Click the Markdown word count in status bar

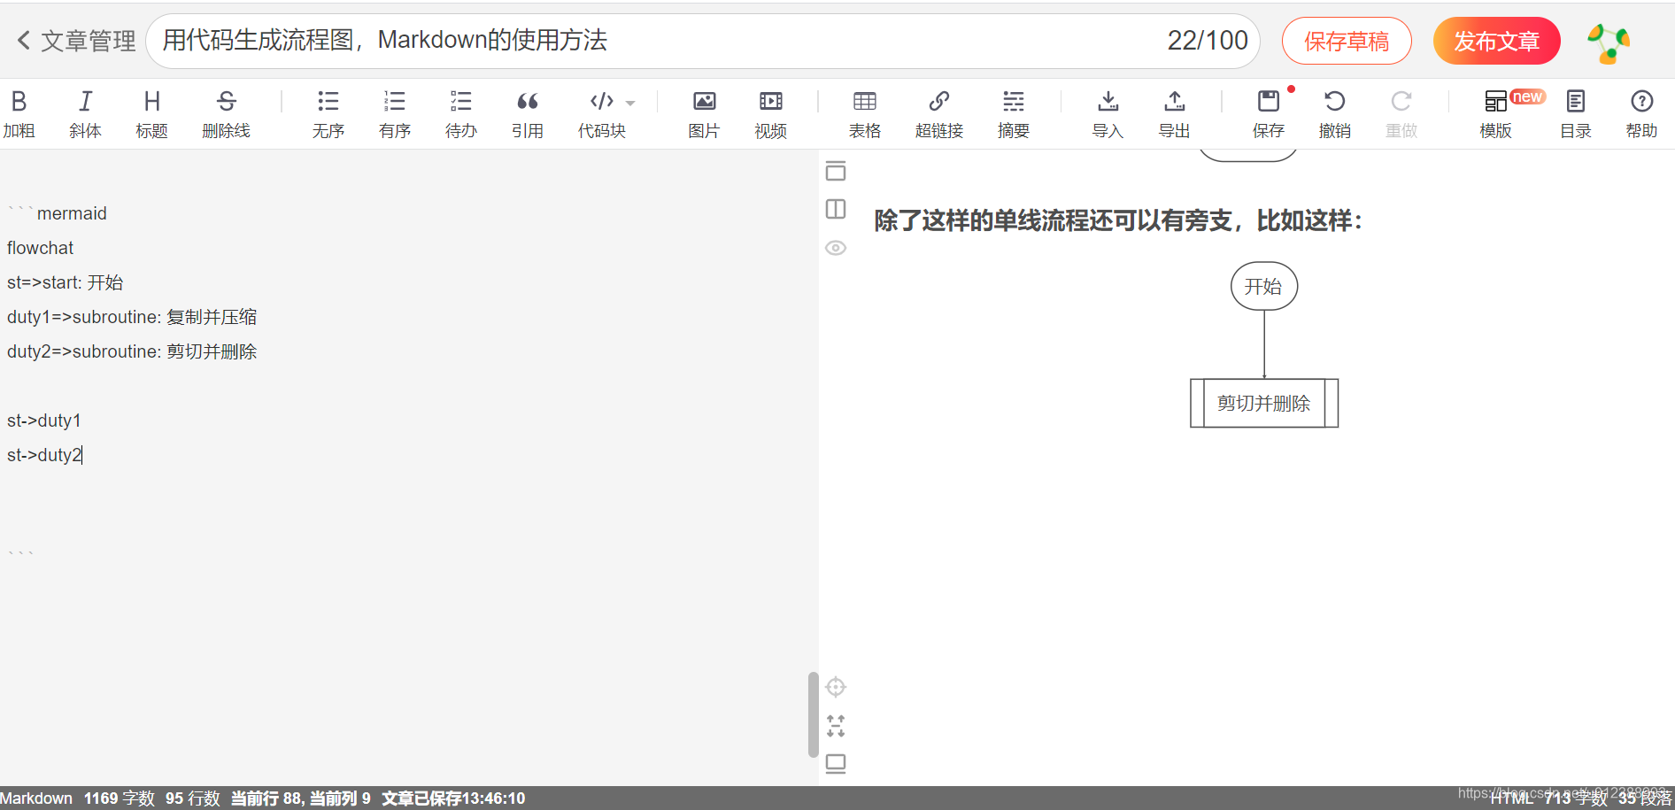pyautogui.click(x=120, y=798)
